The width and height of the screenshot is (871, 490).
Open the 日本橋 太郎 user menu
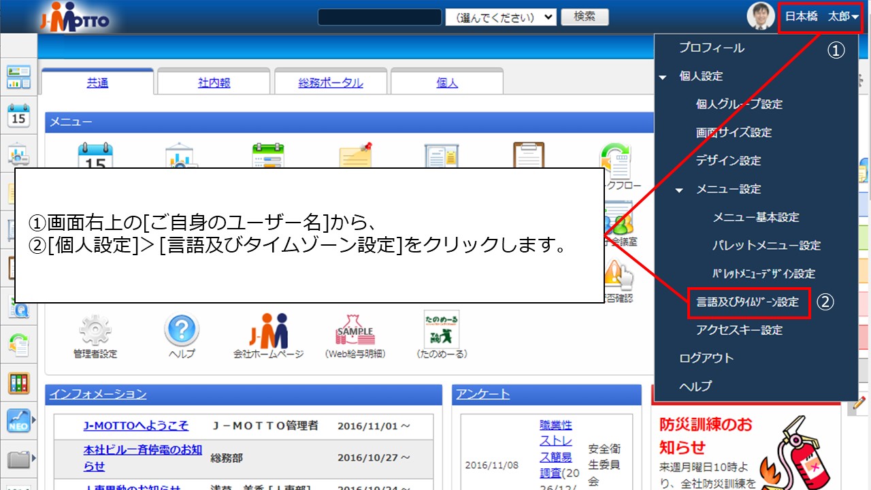click(821, 16)
